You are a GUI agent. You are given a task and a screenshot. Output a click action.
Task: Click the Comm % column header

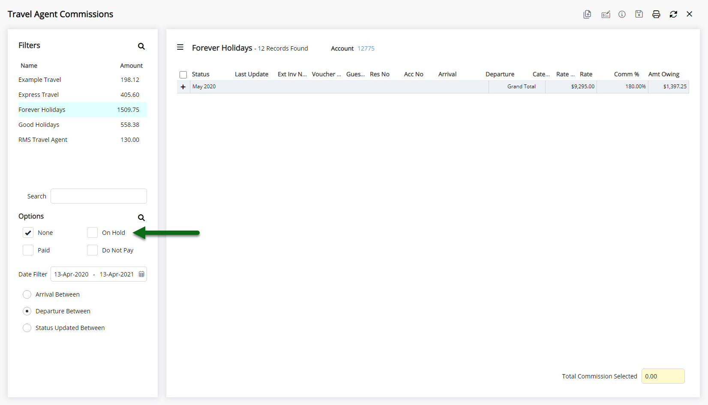[x=627, y=74]
